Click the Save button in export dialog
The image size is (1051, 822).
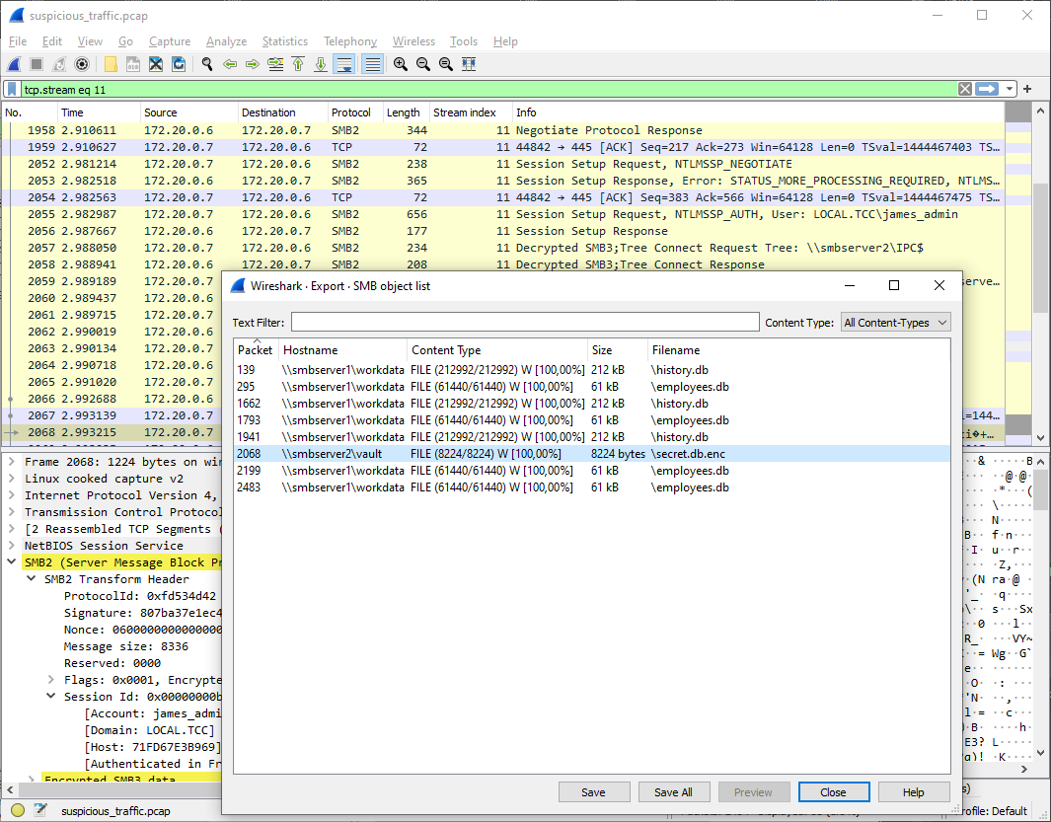(x=593, y=791)
